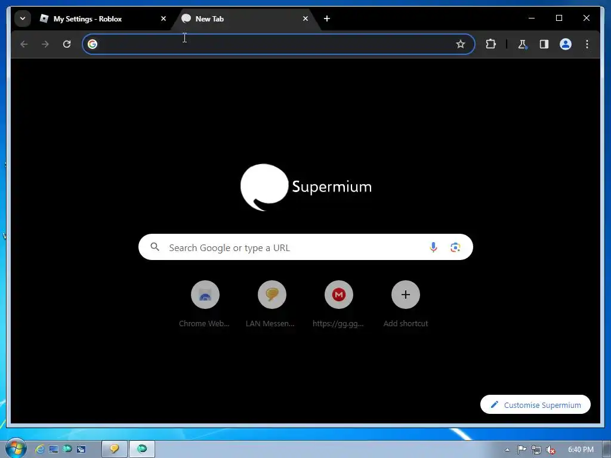Image resolution: width=611 pixels, height=458 pixels.
Task: Click the magnifier icon in search box
Action: 155,247
